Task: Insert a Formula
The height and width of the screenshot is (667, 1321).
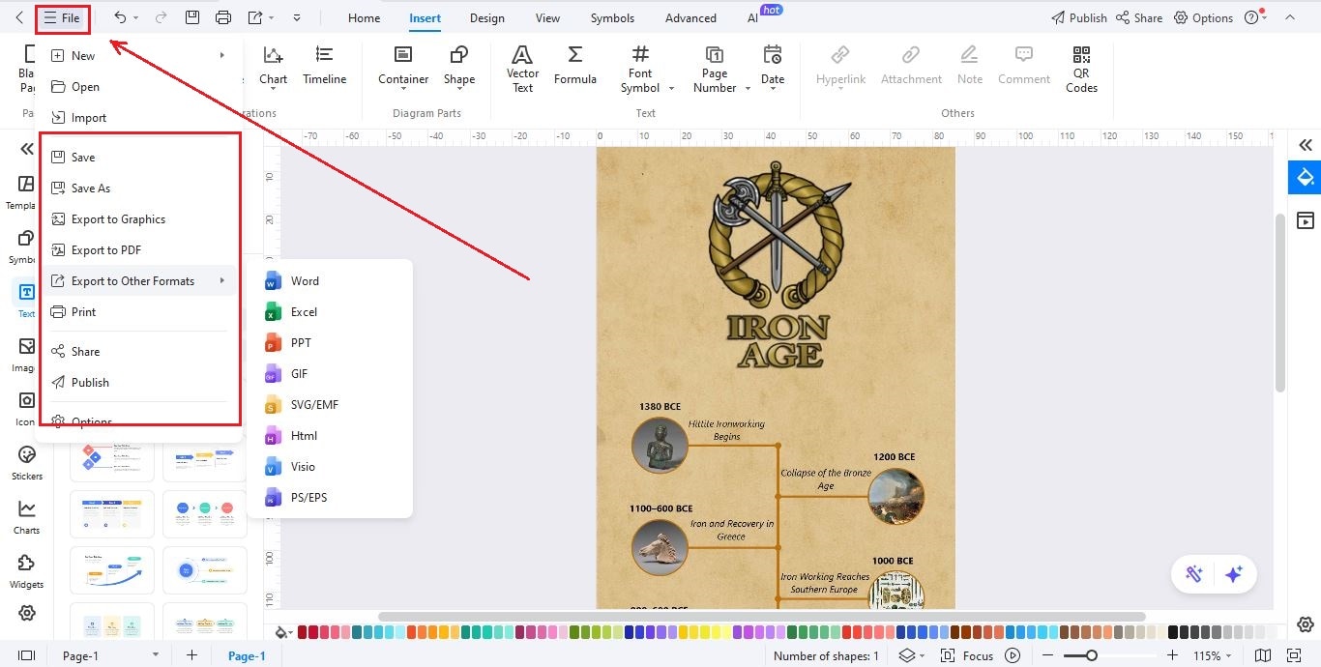Action: click(575, 68)
